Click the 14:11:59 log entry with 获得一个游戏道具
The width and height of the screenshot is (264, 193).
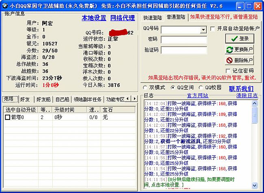[x=190, y=139]
